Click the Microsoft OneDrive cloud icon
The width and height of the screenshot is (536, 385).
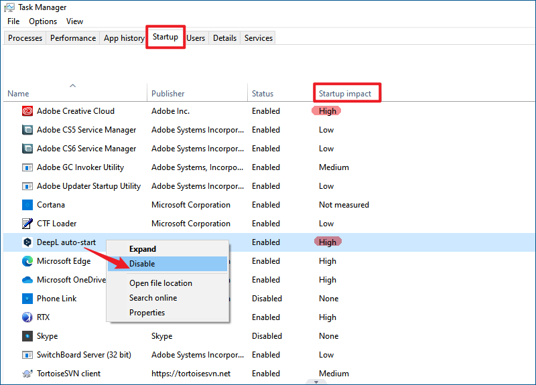click(x=27, y=280)
